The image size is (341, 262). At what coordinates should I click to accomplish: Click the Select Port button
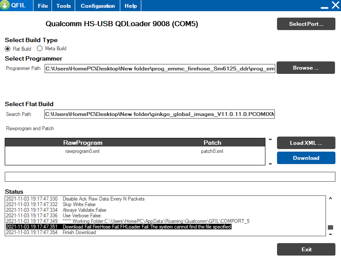(306, 24)
